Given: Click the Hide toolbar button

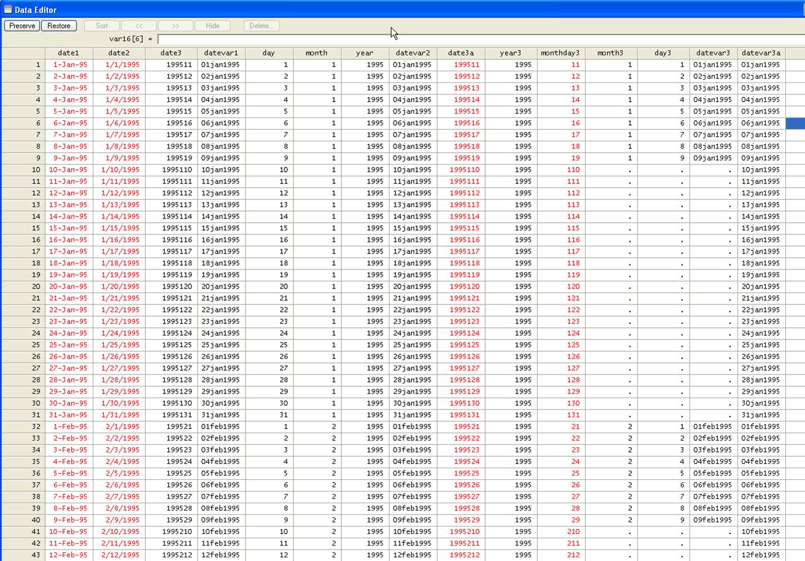Looking at the screenshot, I should [x=212, y=26].
